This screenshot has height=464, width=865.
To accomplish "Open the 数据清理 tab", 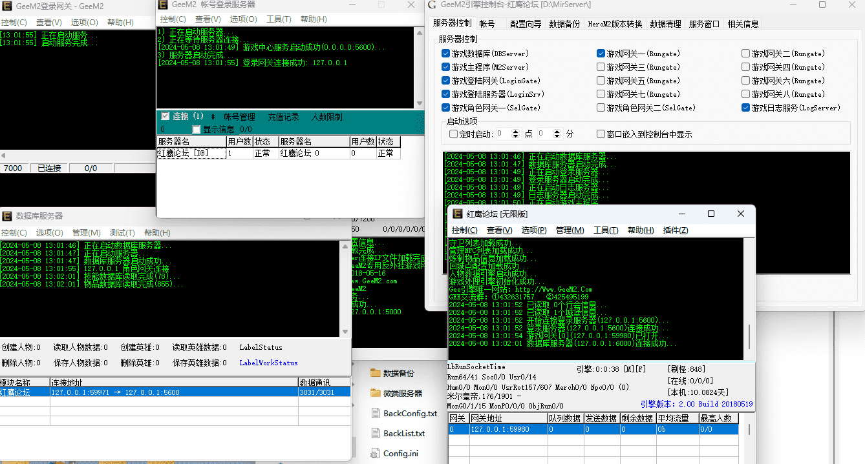I will (x=665, y=24).
